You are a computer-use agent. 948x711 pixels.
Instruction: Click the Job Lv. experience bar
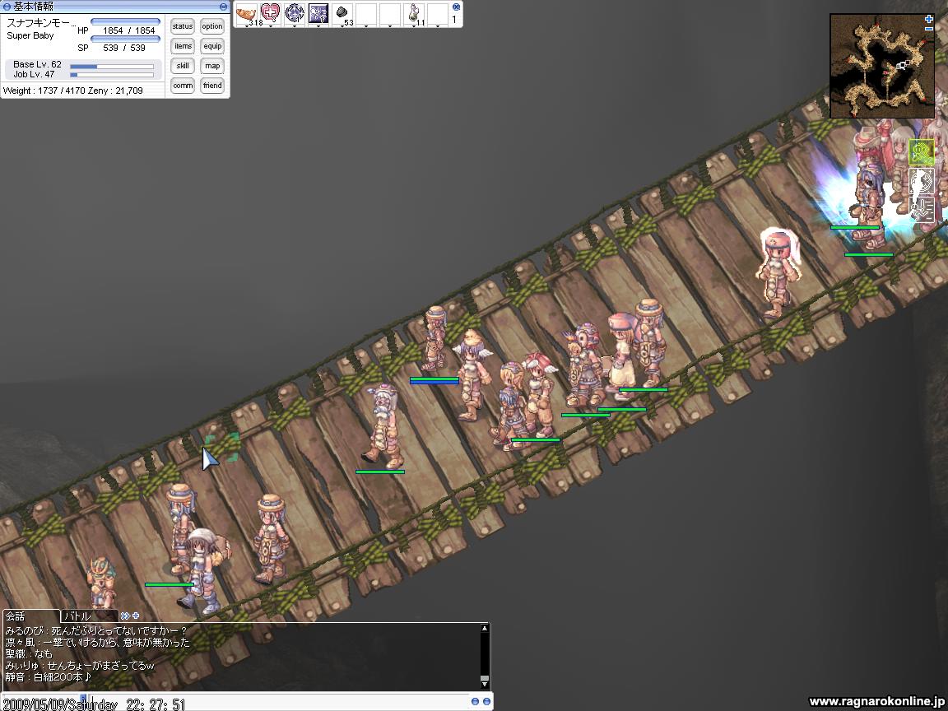pyautogui.click(x=112, y=75)
